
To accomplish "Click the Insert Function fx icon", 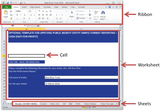I will [x=38, y=26].
